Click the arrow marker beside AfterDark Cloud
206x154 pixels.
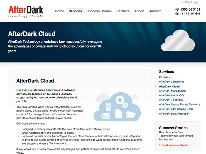tap(156, 86)
